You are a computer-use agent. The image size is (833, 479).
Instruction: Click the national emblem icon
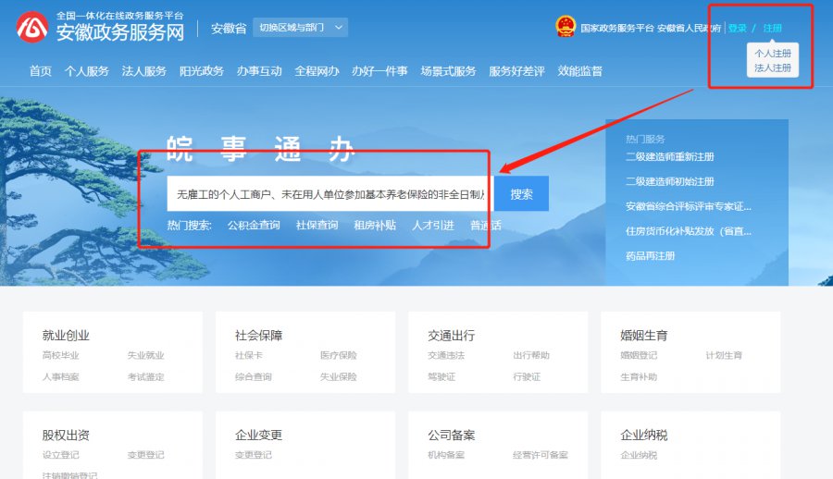pyautogui.click(x=566, y=27)
